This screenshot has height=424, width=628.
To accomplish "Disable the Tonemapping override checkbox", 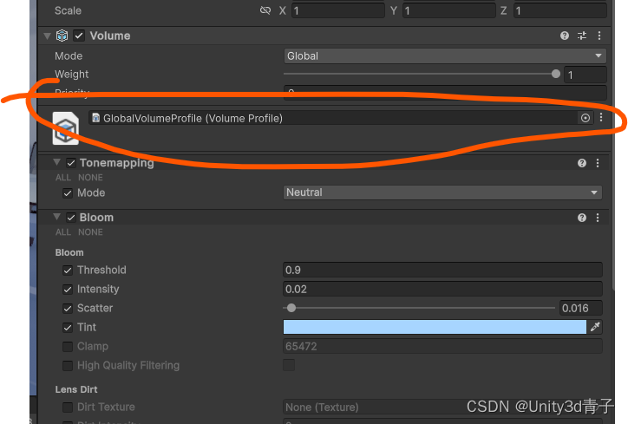I will (71, 163).
